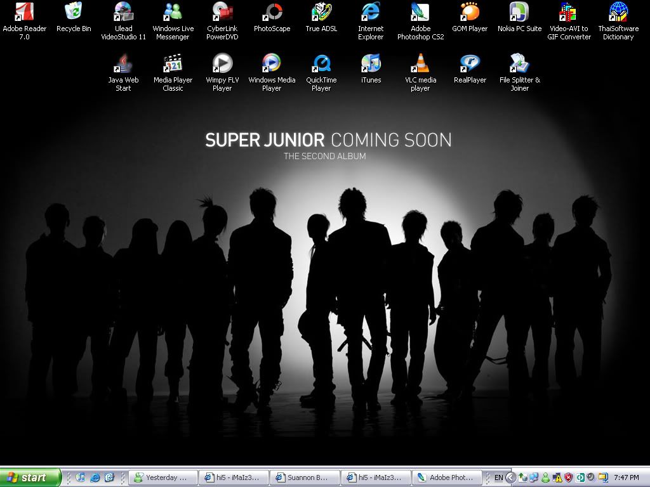Select the Video-AVI to GIF Converter icon
The width and height of the screenshot is (650, 487).
click(569, 21)
